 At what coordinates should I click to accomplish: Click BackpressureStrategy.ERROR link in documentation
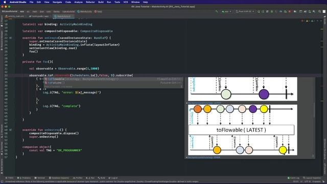204,157
